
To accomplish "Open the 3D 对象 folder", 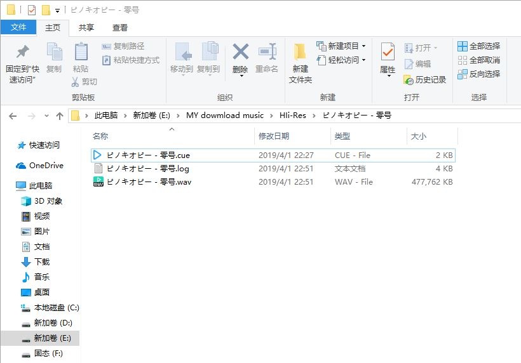I will [x=42, y=201].
